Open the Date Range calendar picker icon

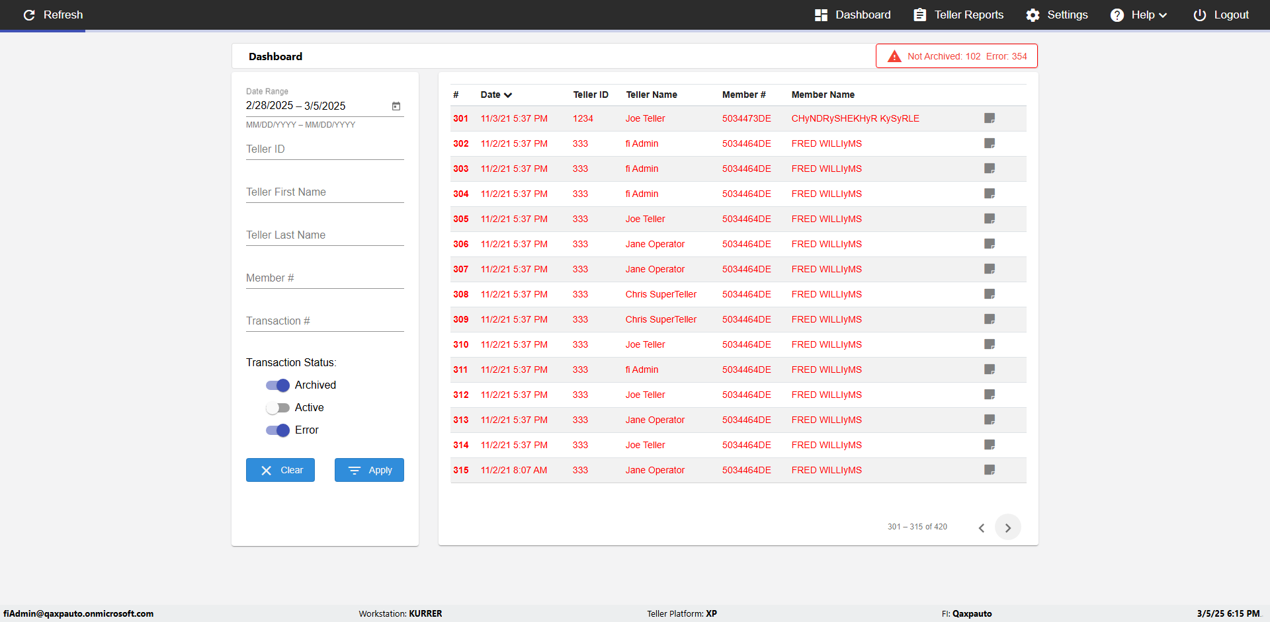[396, 106]
